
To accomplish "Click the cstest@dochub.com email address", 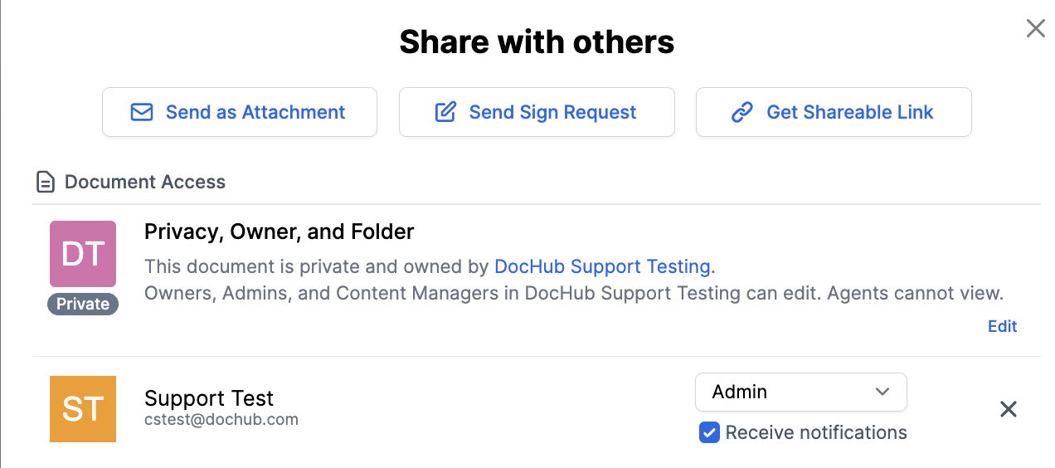I will point(221,419).
